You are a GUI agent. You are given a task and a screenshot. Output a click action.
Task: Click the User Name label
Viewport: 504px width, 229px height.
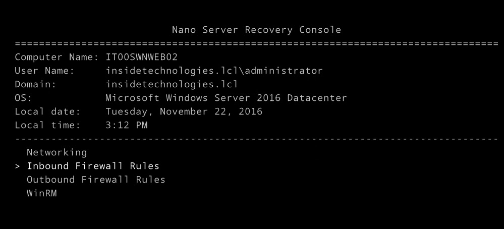tap(45, 71)
